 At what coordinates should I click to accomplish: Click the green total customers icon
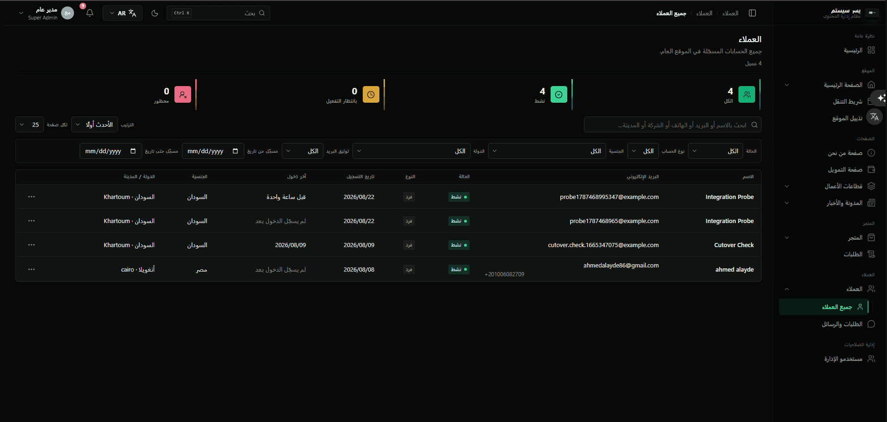[x=747, y=94]
